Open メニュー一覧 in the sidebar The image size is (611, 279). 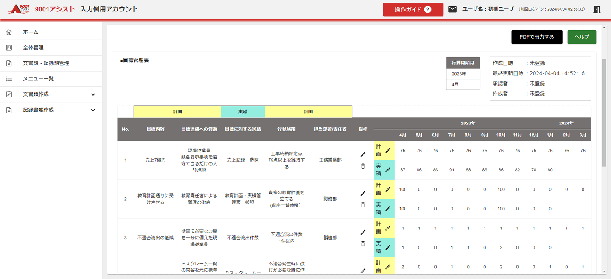(x=51, y=79)
